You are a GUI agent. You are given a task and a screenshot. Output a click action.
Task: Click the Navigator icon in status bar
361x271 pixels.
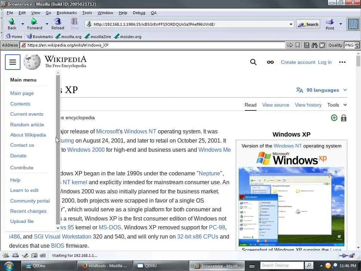(x=6, y=255)
